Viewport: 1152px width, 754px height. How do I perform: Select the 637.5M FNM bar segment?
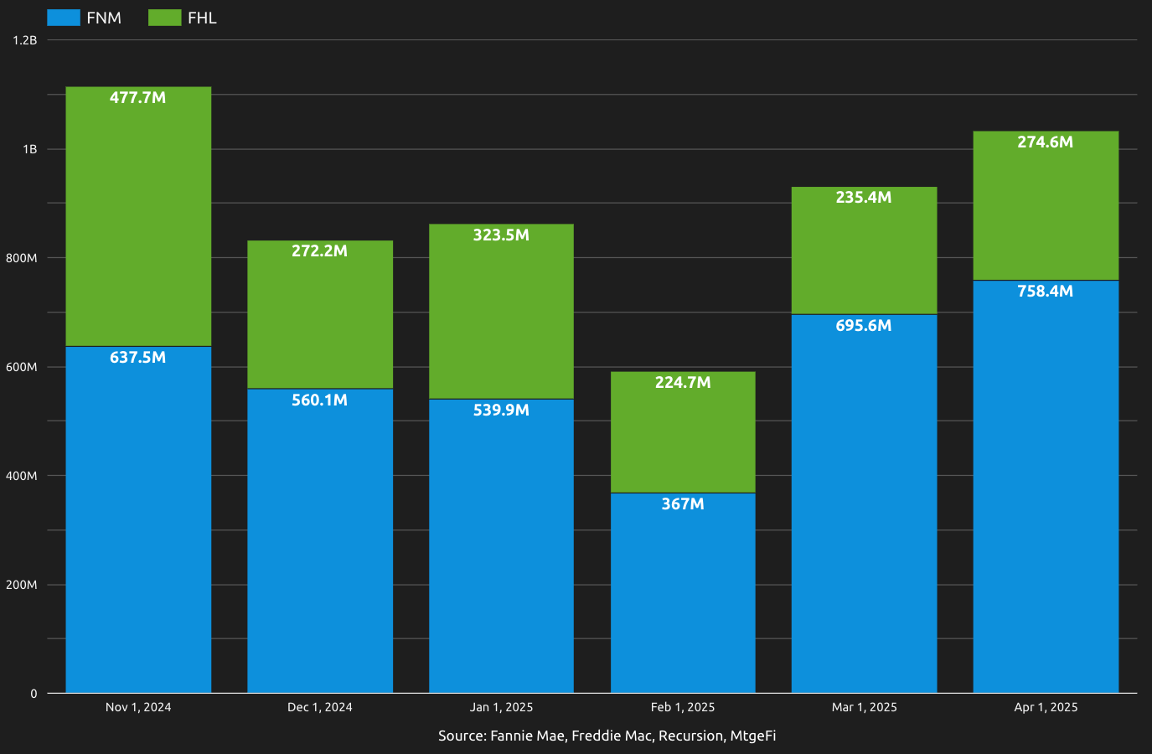coord(138,519)
